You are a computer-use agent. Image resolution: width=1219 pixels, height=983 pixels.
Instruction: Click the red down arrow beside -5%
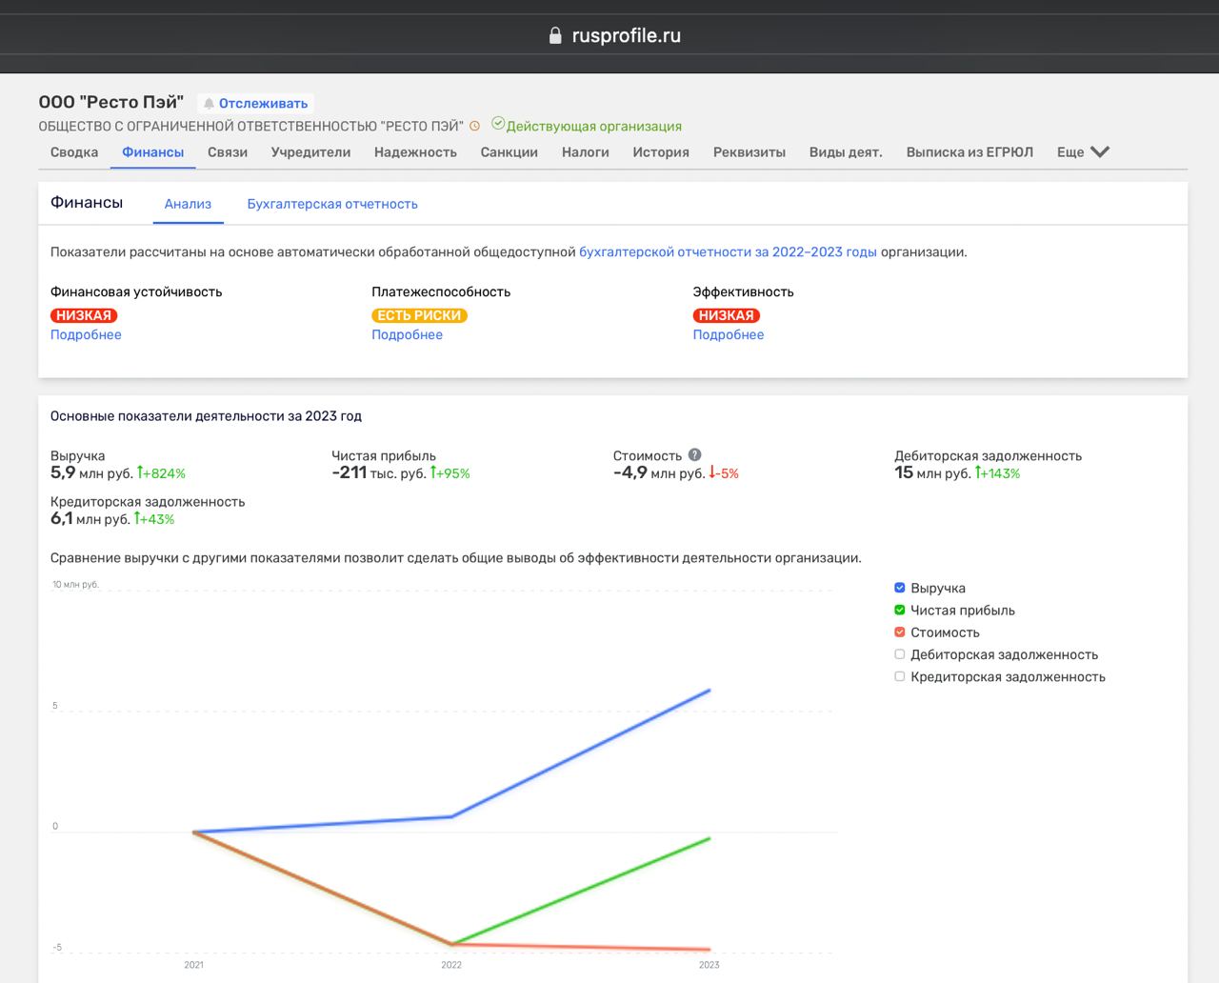[x=712, y=472]
